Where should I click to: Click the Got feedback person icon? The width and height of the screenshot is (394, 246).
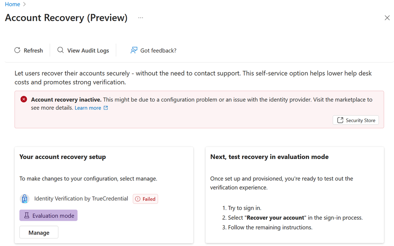[134, 50]
